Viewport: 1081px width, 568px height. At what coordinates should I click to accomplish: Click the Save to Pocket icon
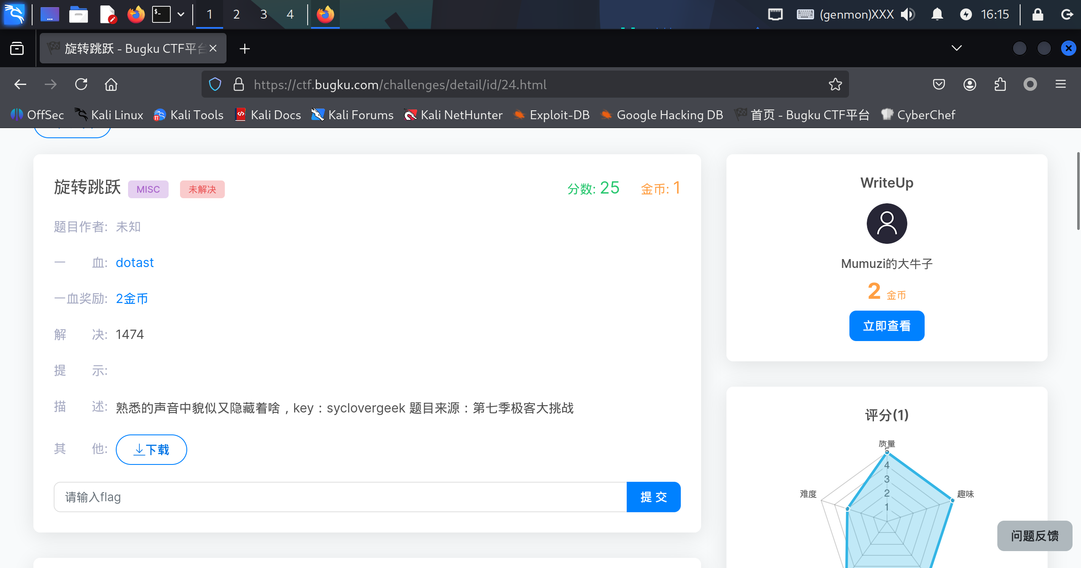point(939,85)
